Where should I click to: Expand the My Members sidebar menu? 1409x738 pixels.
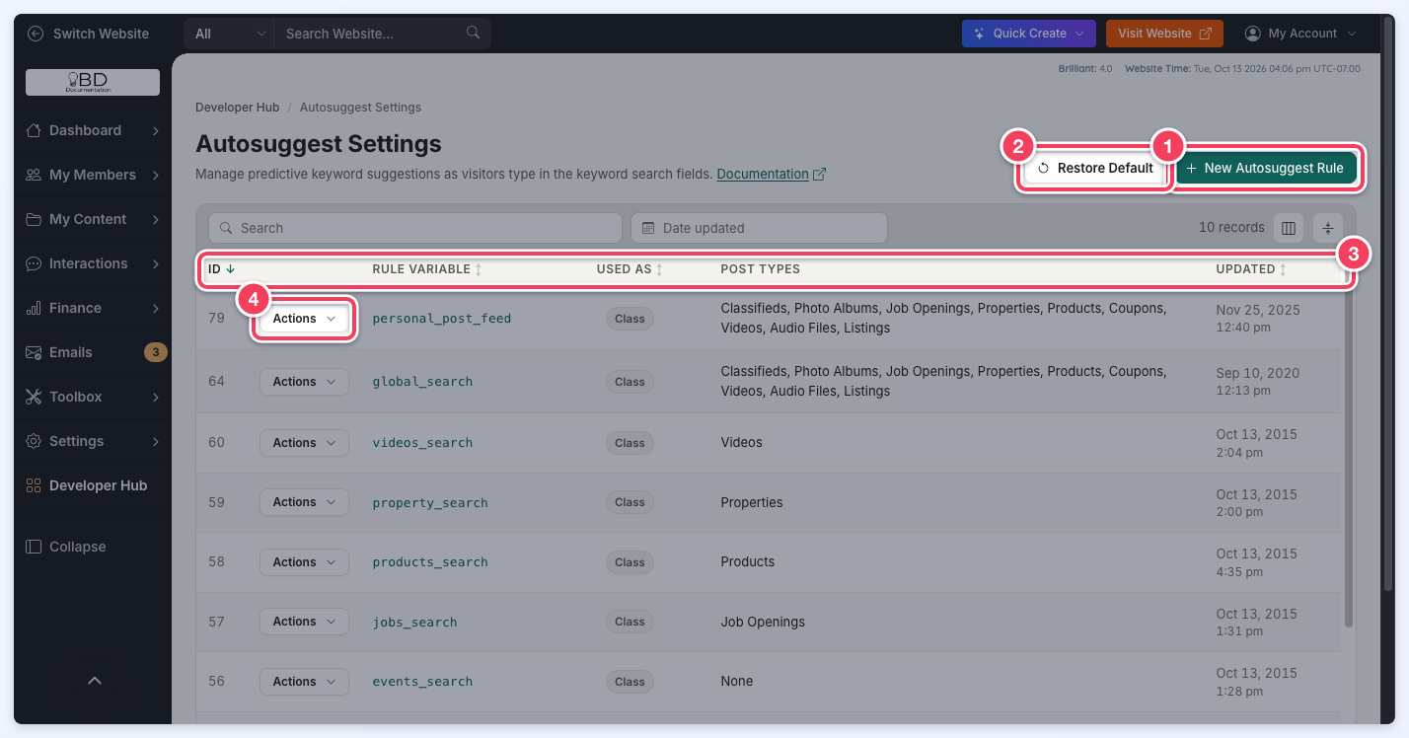coord(93,175)
